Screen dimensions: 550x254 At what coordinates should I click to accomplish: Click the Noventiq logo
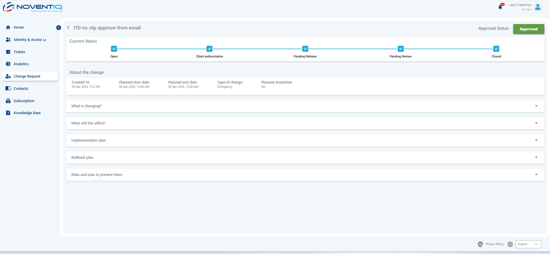coord(33,7)
